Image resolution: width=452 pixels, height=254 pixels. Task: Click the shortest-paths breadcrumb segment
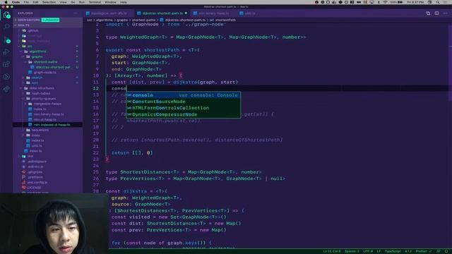(x=143, y=20)
